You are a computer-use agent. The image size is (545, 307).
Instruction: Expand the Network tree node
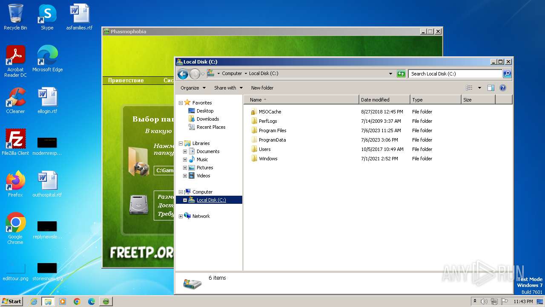181,216
